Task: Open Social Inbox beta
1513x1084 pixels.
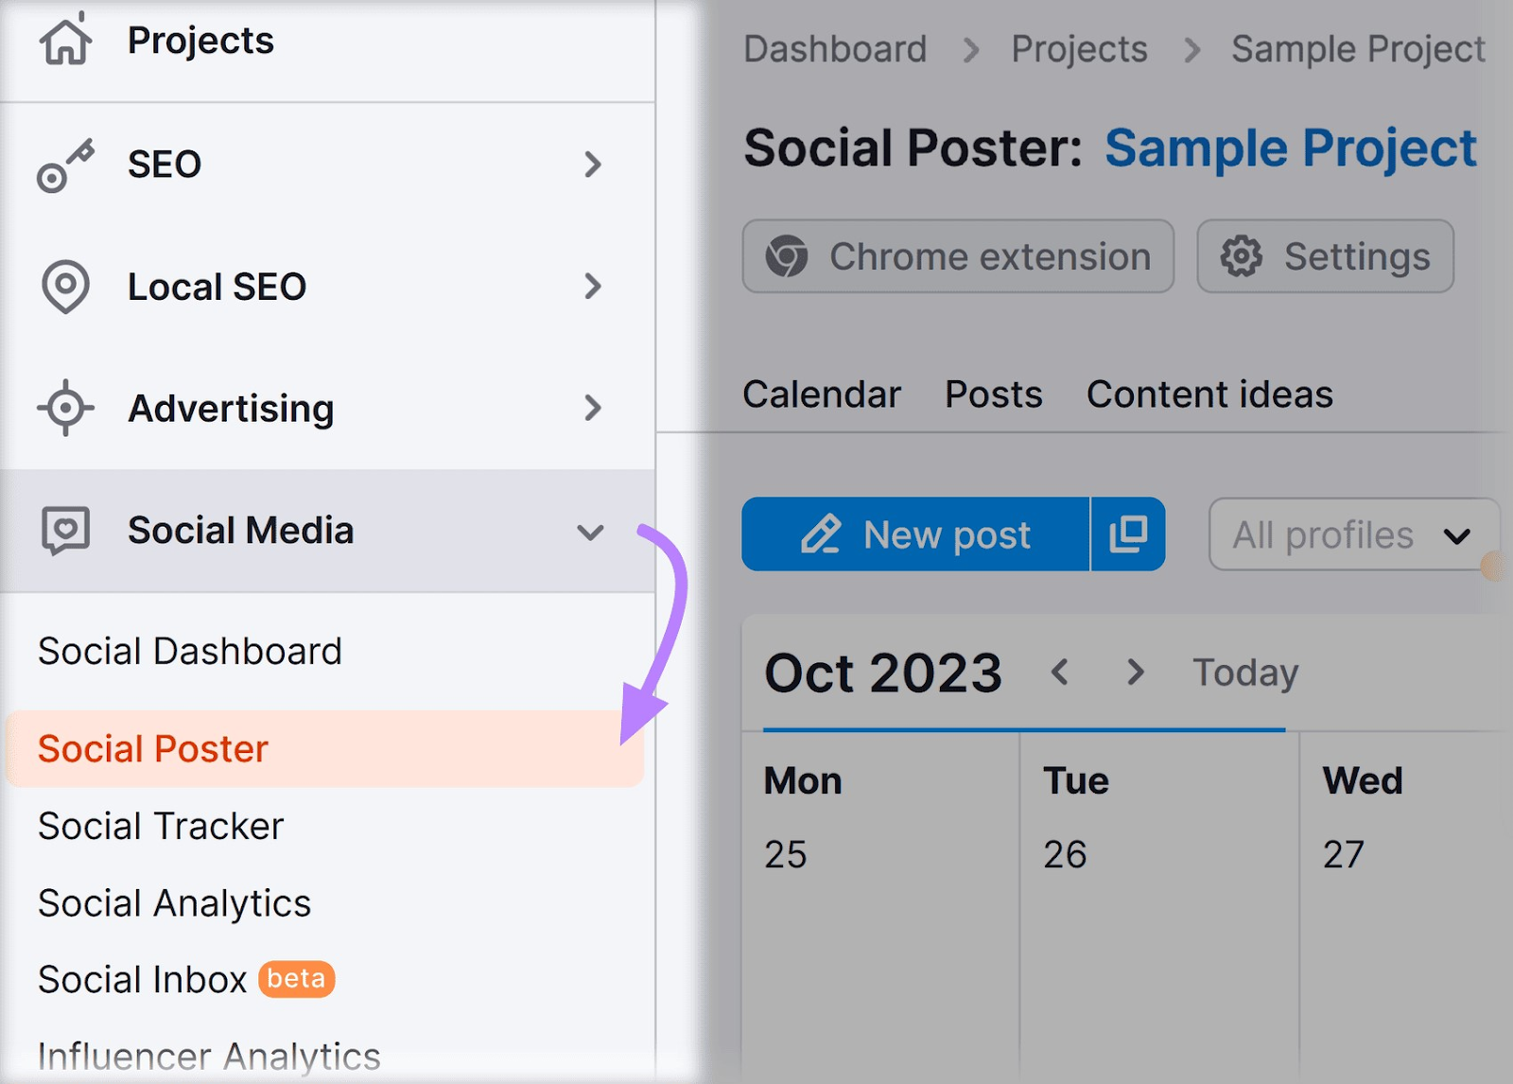Action: coord(186,980)
